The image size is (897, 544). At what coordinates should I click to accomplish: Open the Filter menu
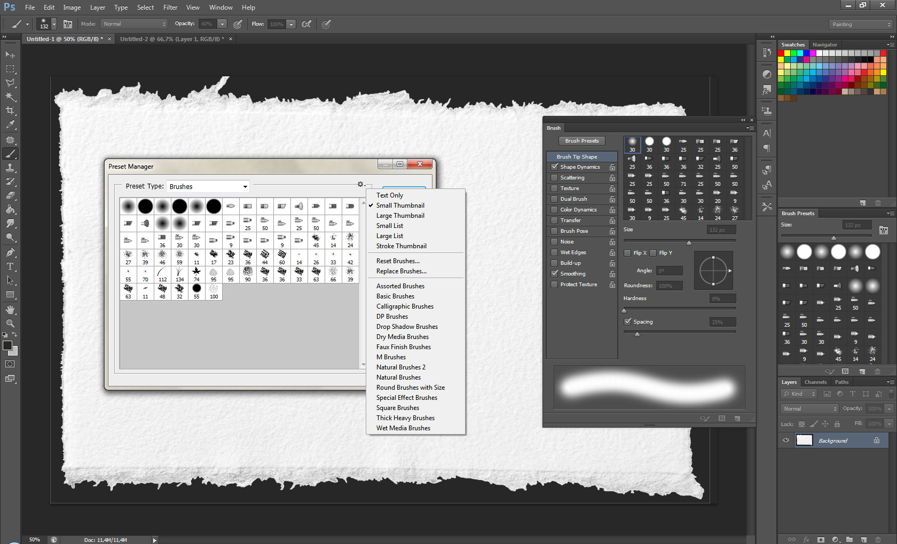[170, 7]
